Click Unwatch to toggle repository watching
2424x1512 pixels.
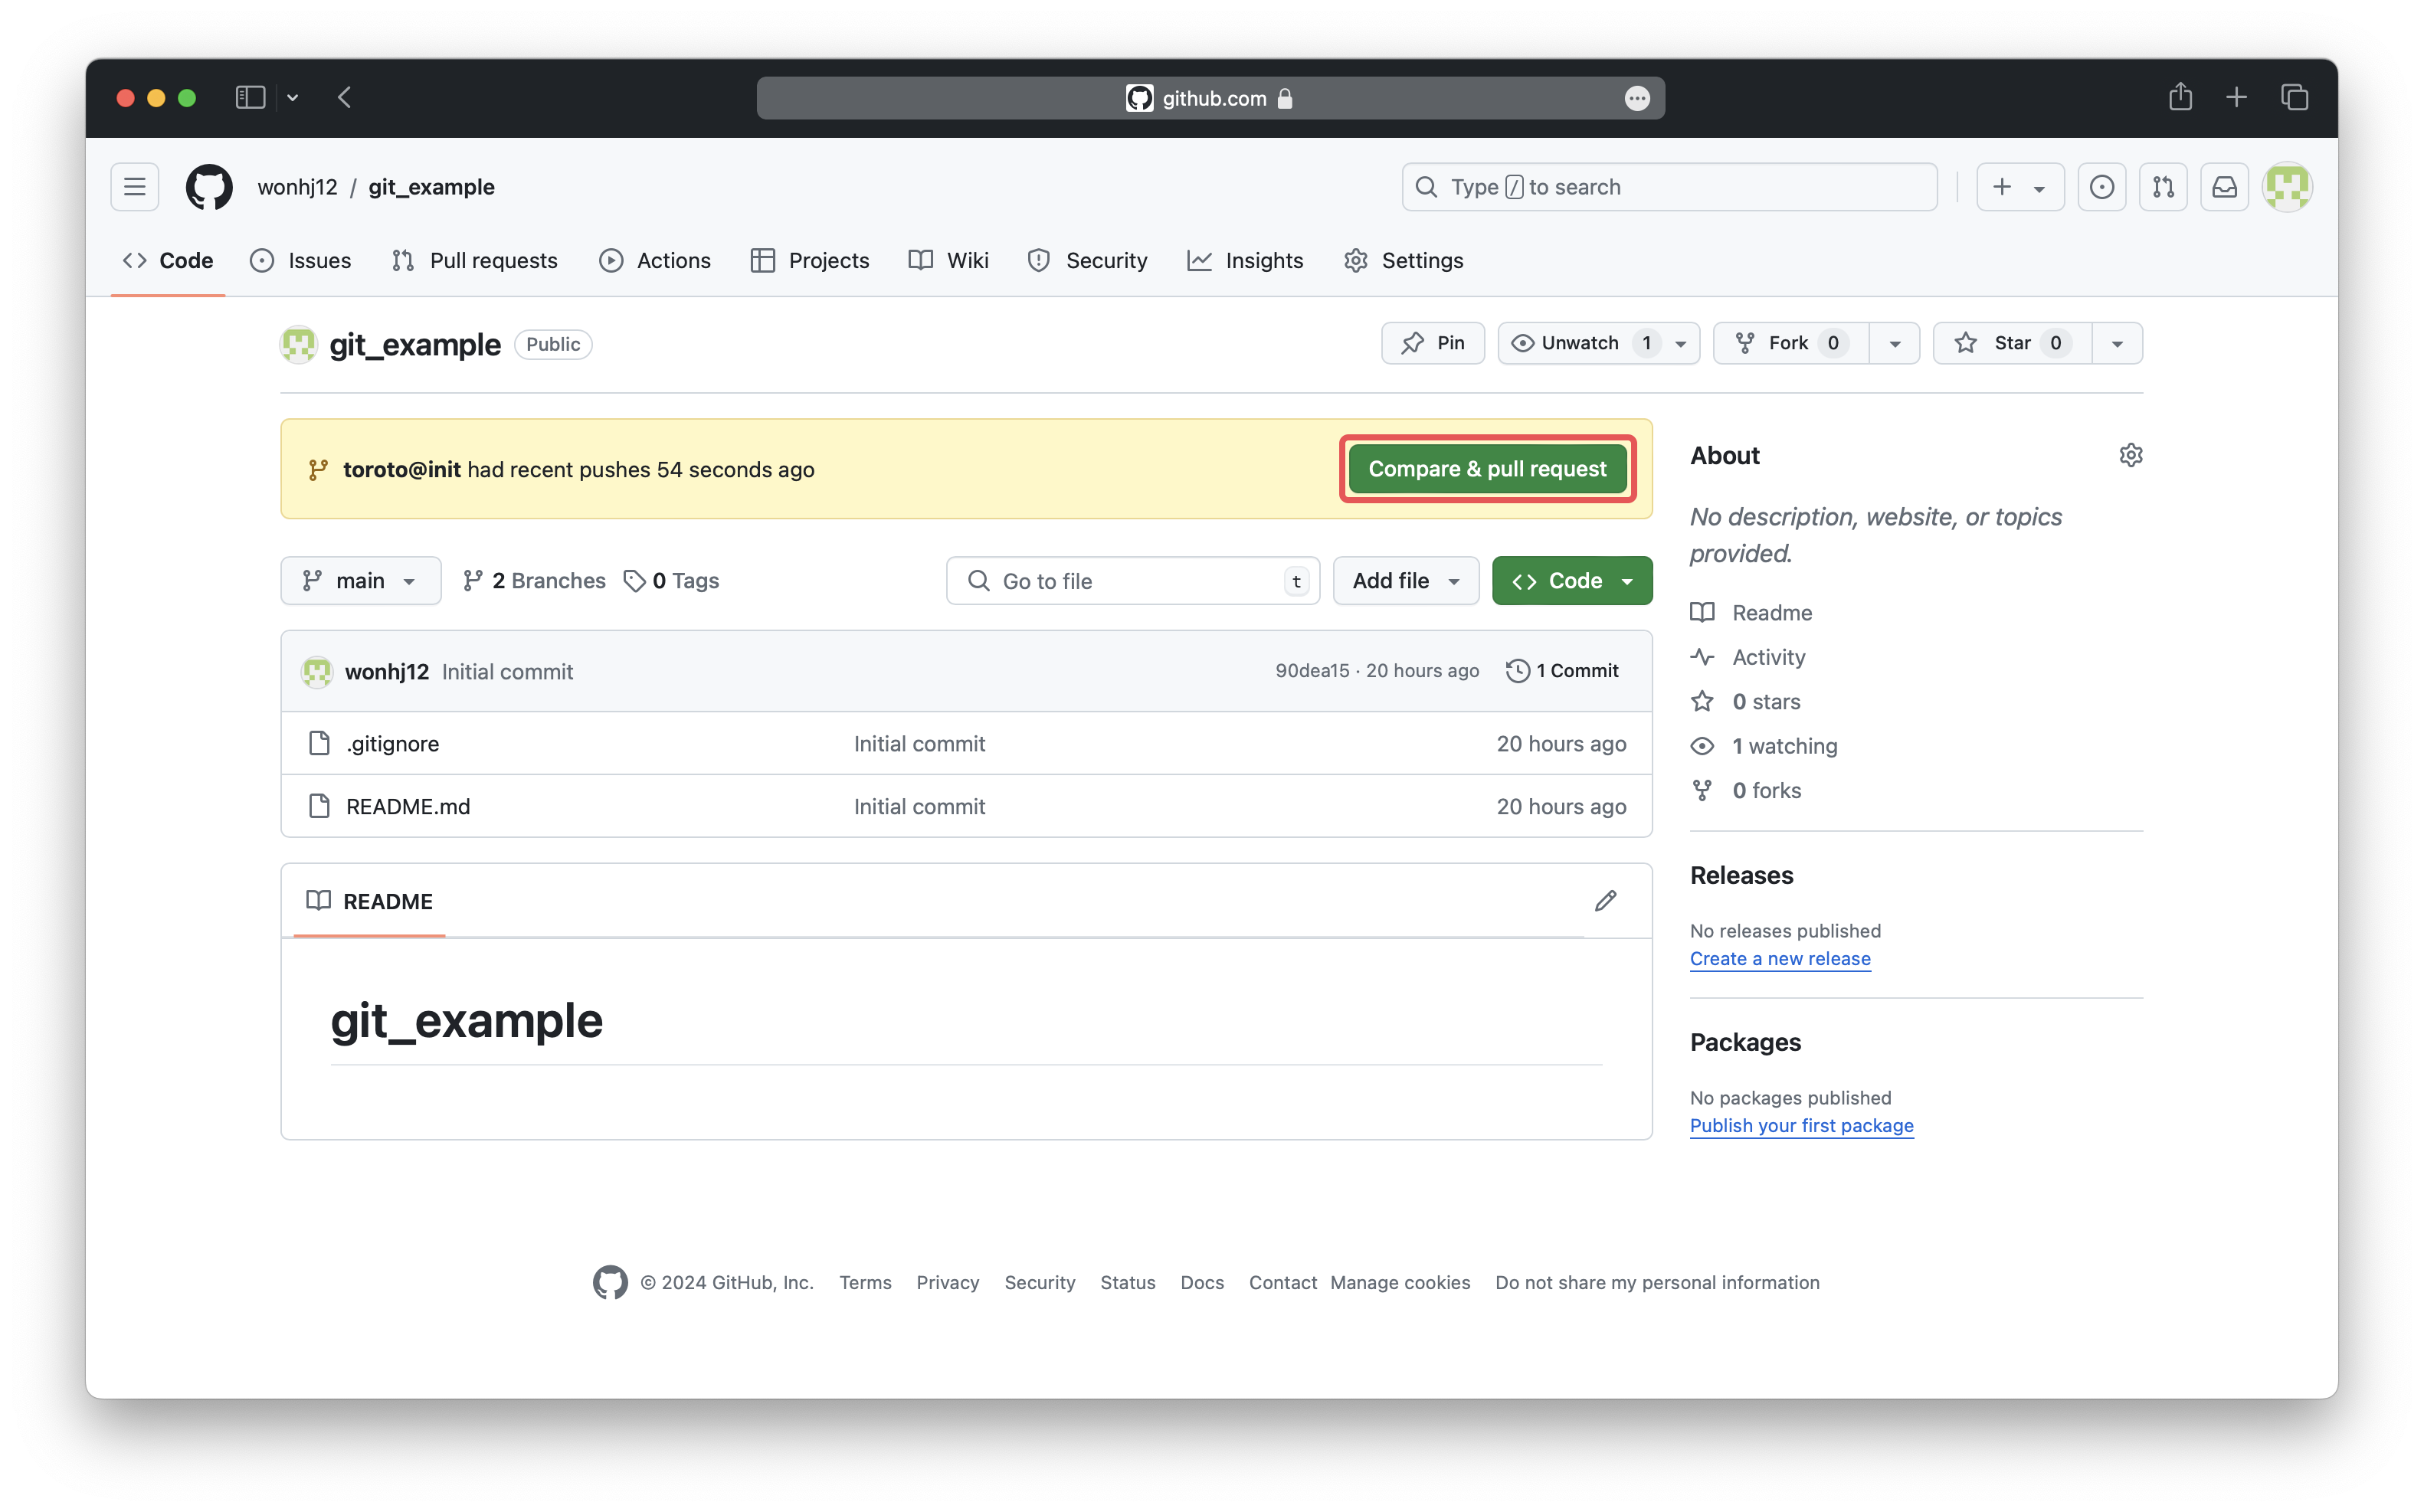(x=1579, y=343)
